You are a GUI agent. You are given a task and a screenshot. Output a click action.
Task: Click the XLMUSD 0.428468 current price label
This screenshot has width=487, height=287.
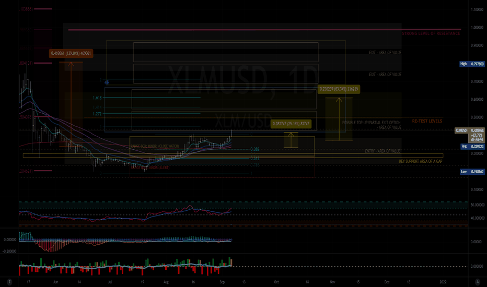coord(470,130)
